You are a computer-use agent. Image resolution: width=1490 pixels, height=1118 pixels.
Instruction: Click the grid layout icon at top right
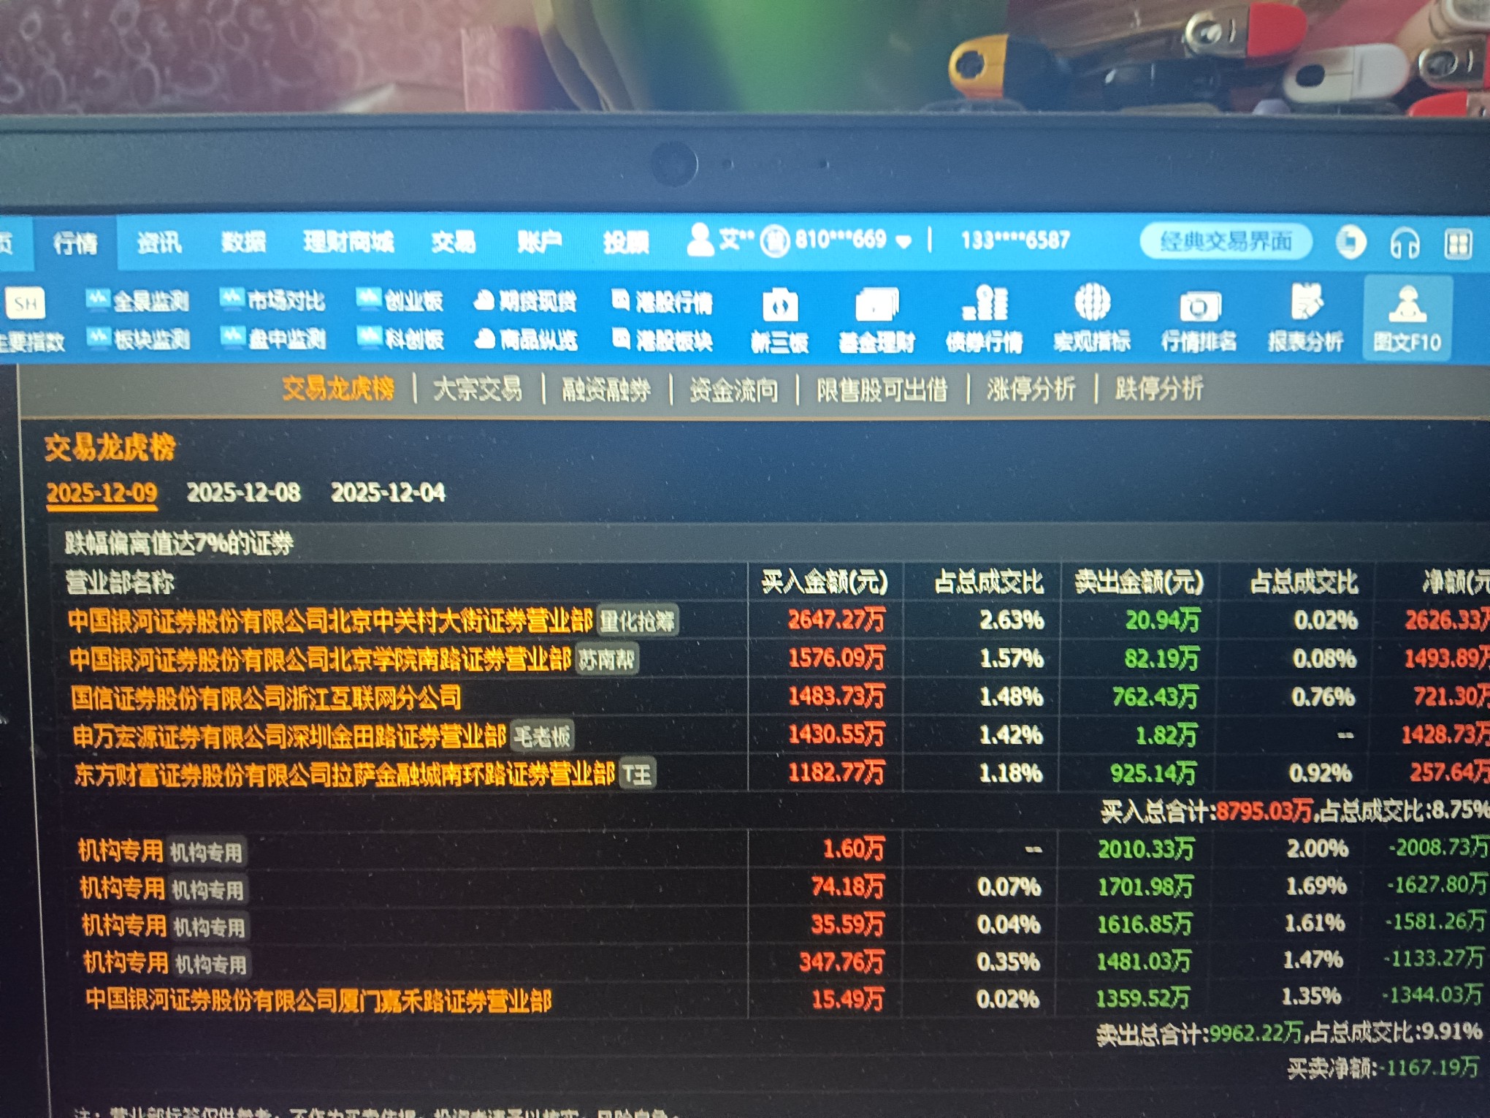click(x=1458, y=243)
